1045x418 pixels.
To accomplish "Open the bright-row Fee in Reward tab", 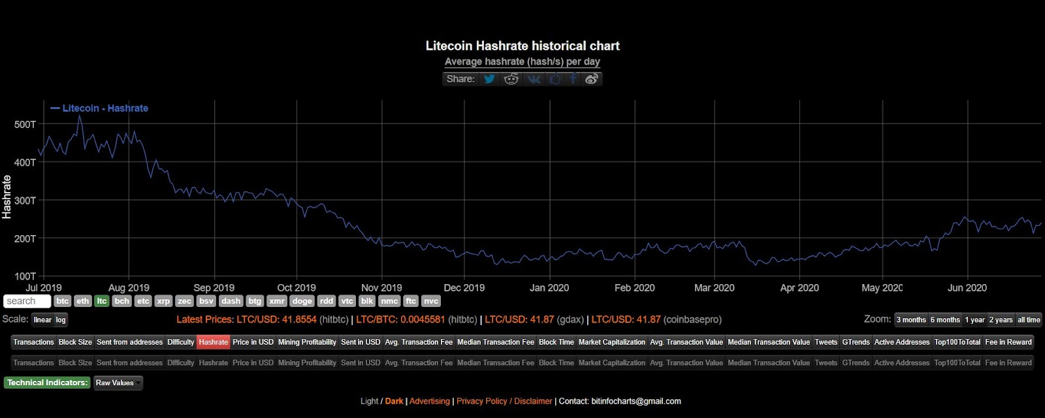I will (x=1008, y=342).
